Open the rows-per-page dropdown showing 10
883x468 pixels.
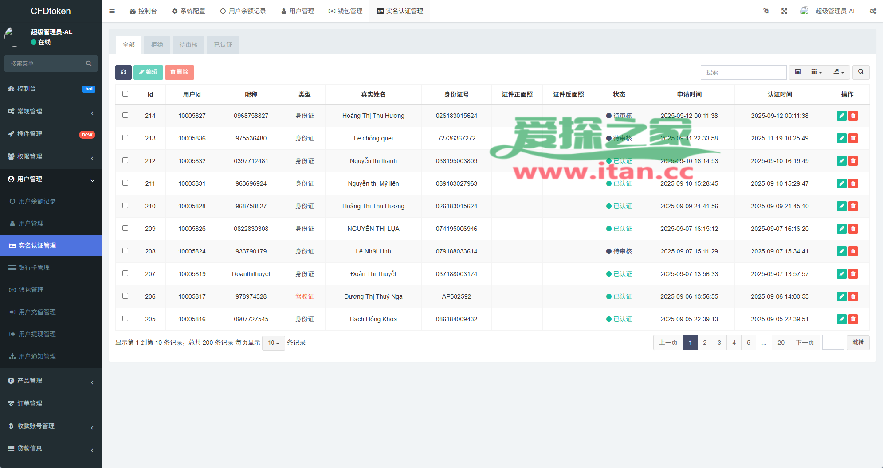click(x=273, y=343)
